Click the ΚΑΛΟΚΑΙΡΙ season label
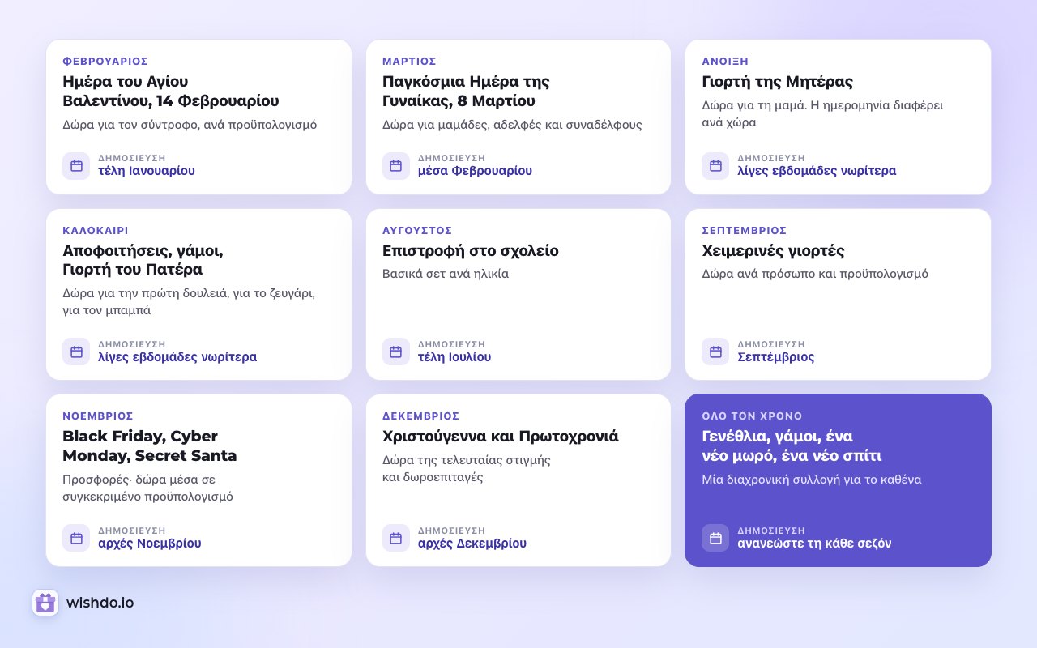 [x=96, y=231]
